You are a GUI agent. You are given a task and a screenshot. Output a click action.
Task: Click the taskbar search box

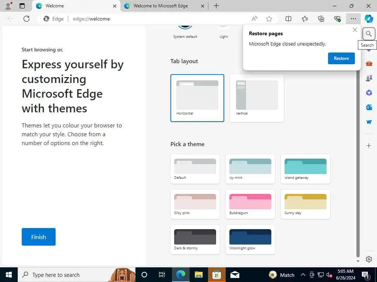coord(77,275)
